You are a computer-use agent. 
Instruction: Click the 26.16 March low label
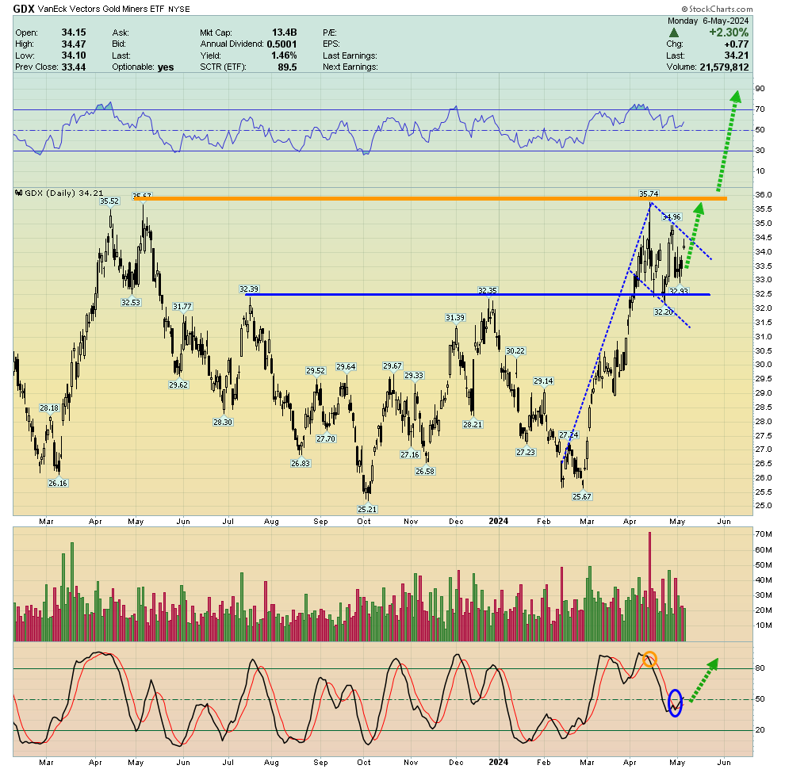[x=58, y=483]
